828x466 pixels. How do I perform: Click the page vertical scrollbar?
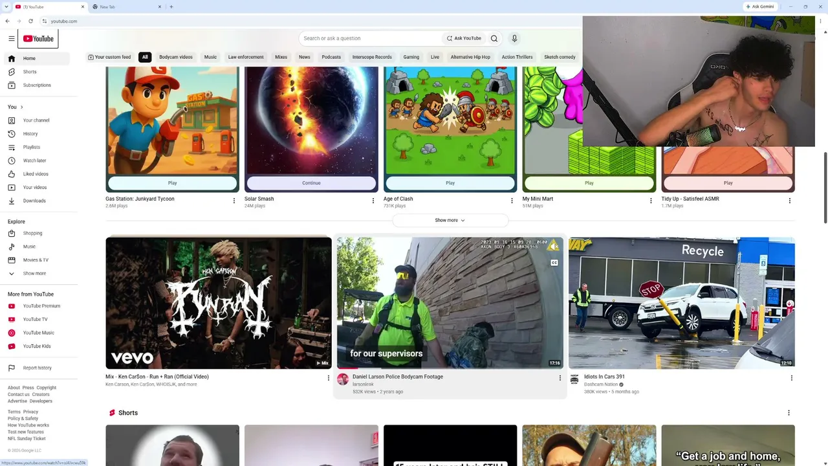(x=825, y=188)
